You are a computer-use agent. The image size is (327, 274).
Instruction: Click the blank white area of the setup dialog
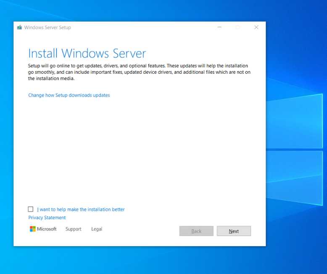point(139,152)
